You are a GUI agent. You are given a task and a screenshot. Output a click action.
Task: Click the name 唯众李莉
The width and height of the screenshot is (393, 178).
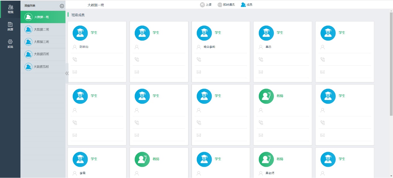209,47
